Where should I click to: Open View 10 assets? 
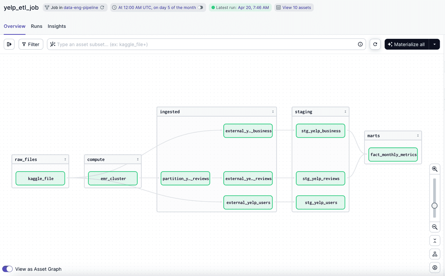pos(294,7)
